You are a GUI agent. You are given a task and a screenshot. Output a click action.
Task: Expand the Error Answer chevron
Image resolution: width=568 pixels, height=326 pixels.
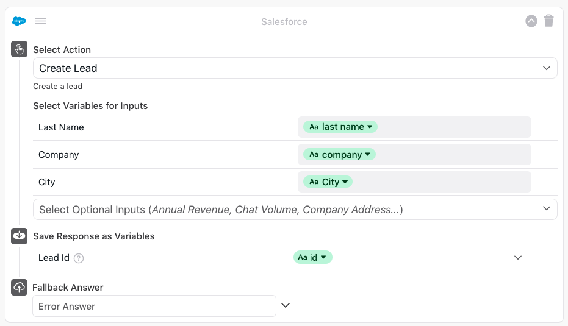(285, 305)
